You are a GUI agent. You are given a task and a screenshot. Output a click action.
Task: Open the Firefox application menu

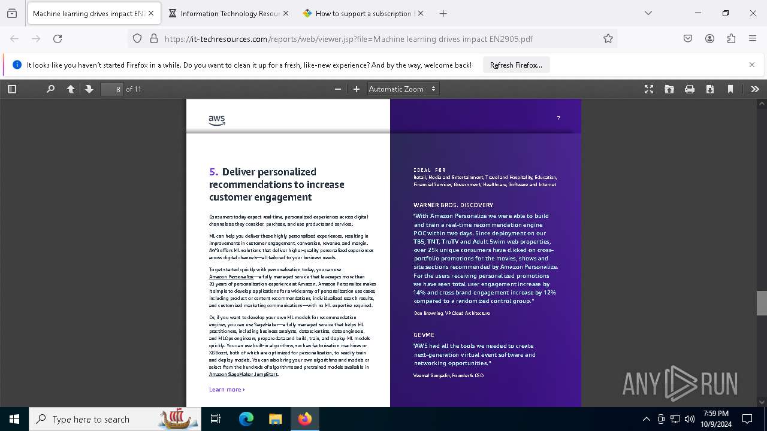[753, 39]
